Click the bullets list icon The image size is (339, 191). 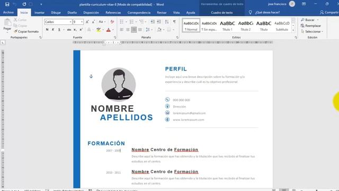[122, 22]
